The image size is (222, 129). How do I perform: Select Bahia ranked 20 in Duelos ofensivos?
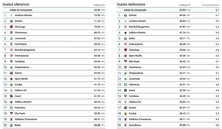(54, 125)
